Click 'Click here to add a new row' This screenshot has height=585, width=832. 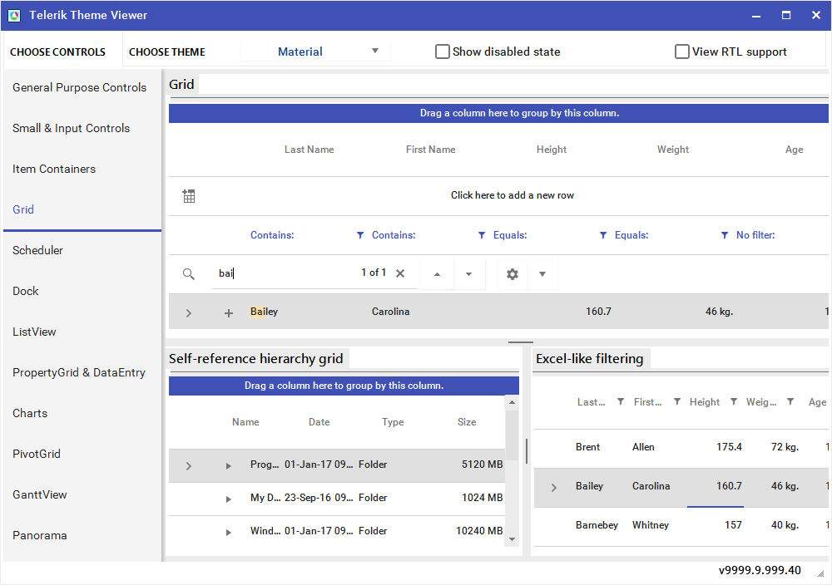(512, 195)
